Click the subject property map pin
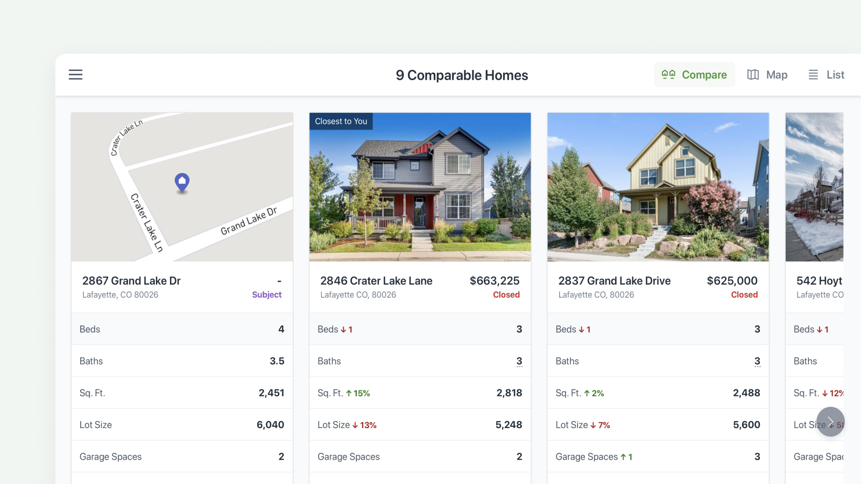Image resolution: width=861 pixels, height=484 pixels. pyautogui.click(x=182, y=183)
